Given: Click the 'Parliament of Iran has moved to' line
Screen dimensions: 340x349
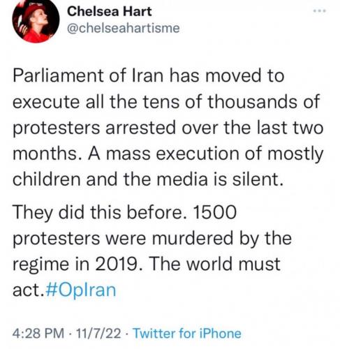Looking at the screenshot, I should (x=149, y=75).
